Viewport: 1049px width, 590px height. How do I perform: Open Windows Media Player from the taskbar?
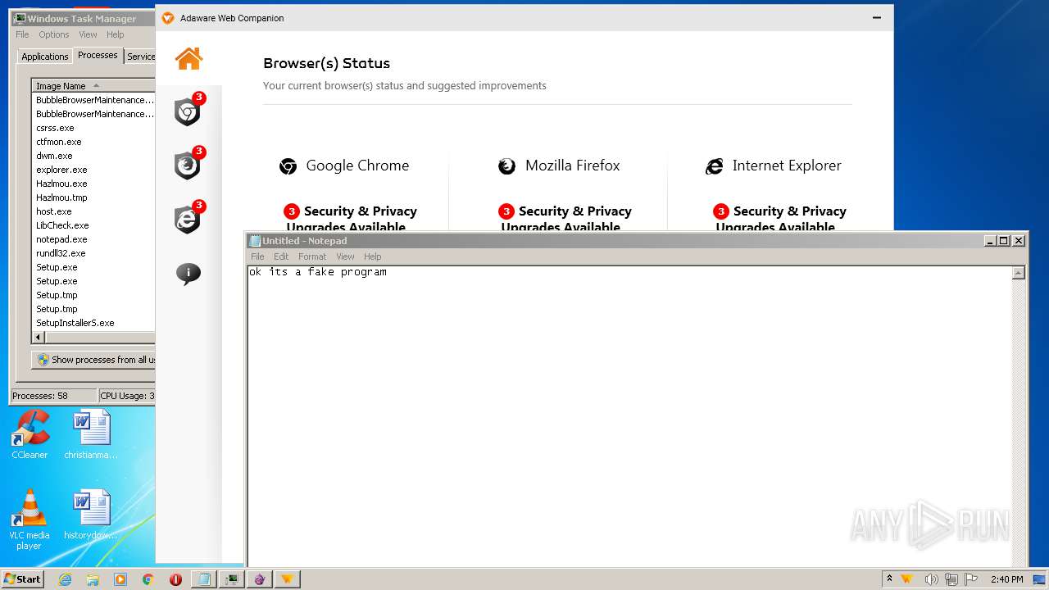[x=120, y=579]
